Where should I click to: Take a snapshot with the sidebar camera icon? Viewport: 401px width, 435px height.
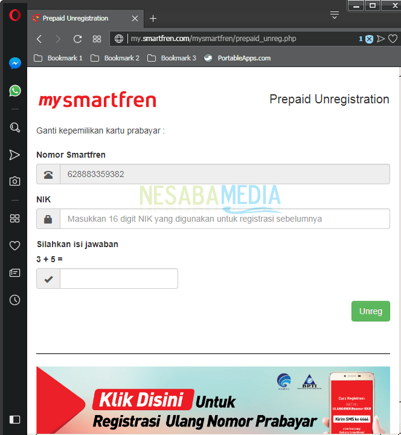14,181
